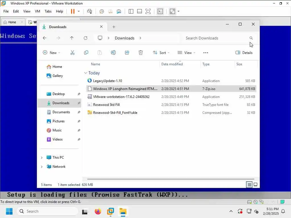Image resolution: width=291 pixels, height=218 pixels.
Task: Open the New item dropdown
Action: 51,53
